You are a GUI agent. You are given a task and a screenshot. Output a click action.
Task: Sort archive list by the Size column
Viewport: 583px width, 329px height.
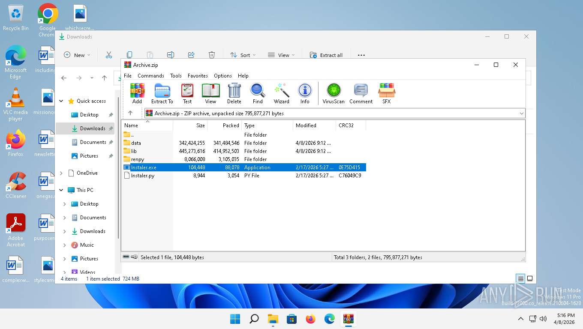(x=190, y=126)
